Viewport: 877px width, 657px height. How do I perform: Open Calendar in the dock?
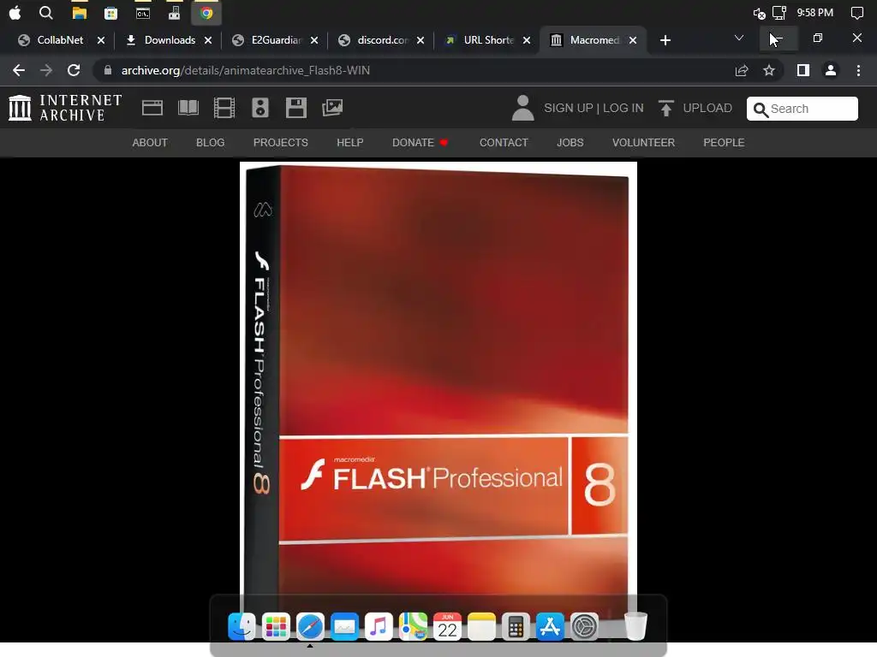point(447,626)
